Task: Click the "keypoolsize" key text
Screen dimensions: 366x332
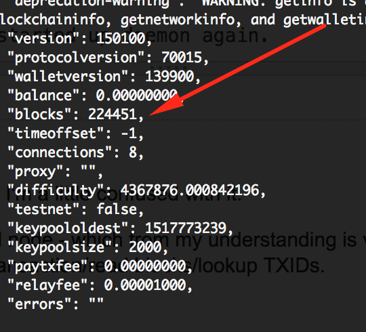Action: pos(60,248)
